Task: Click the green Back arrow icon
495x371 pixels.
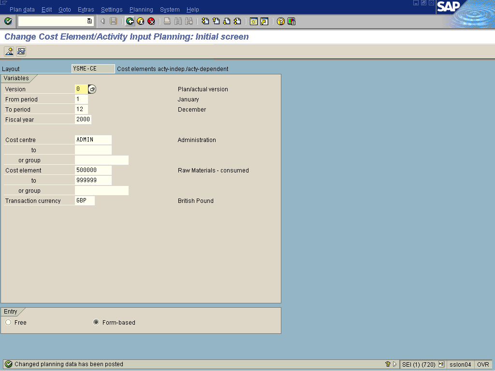Action: coord(130,21)
